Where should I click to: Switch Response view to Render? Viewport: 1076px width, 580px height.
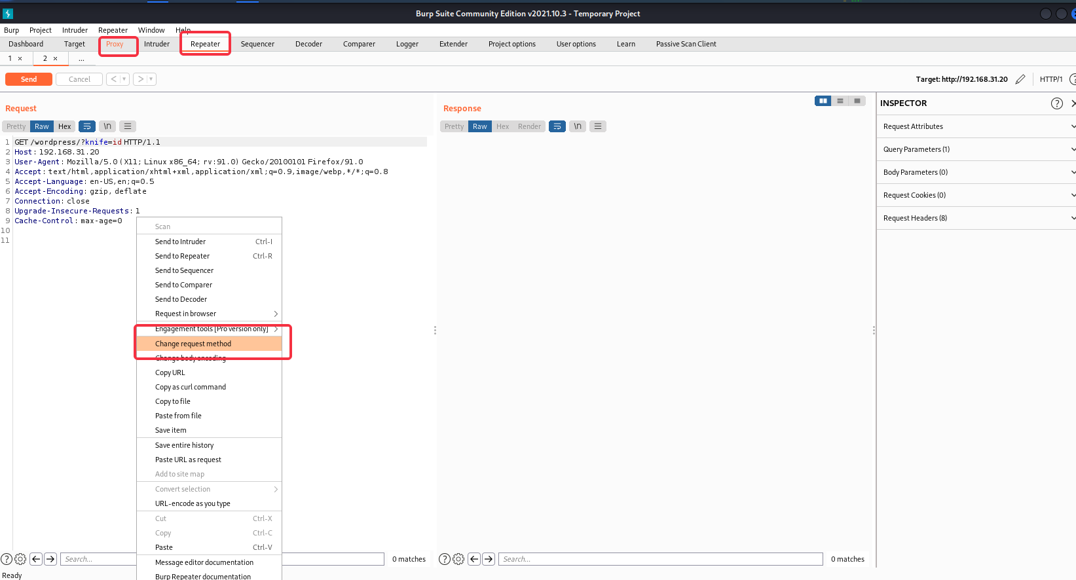[x=529, y=126]
